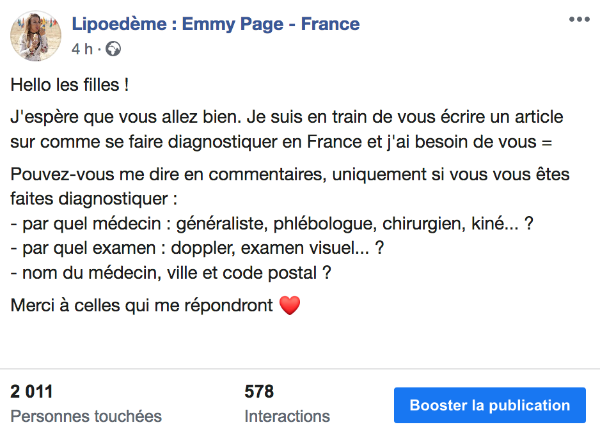
Task: Open the page's profile picture
Action: (36, 36)
